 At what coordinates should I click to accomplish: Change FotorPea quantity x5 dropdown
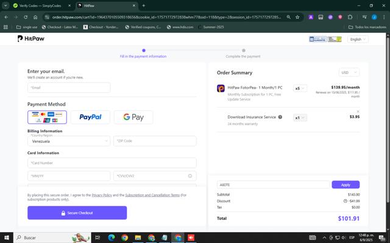click(x=300, y=88)
